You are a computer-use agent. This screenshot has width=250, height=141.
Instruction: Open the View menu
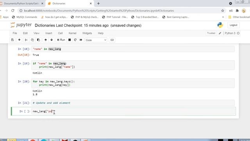pyautogui.click(x=36, y=33)
